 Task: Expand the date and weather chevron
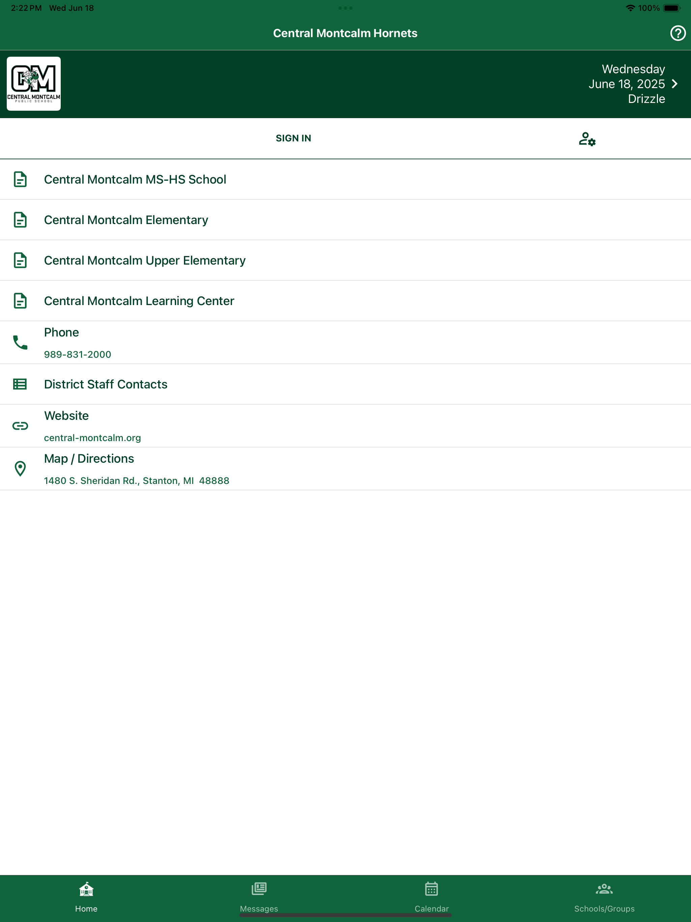point(675,84)
